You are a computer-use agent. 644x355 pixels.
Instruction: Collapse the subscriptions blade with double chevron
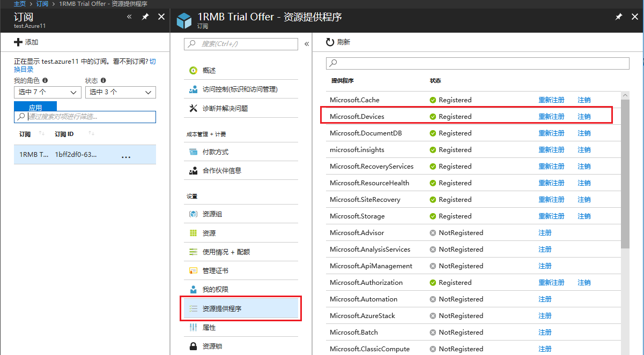(x=129, y=17)
